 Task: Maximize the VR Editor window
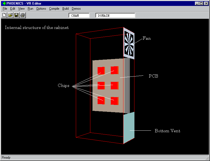201,3
